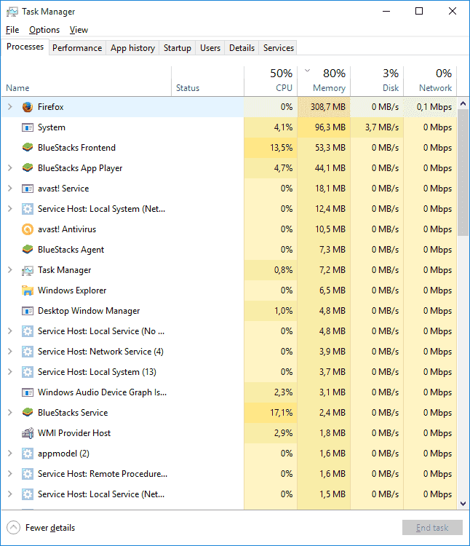Click the Service Host: Remote Procedure gear icon
The height and width of the screenshot is (546, 470).
[x=28, y=474]
